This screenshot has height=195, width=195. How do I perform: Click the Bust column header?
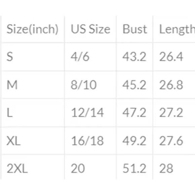tap(135, 29)
